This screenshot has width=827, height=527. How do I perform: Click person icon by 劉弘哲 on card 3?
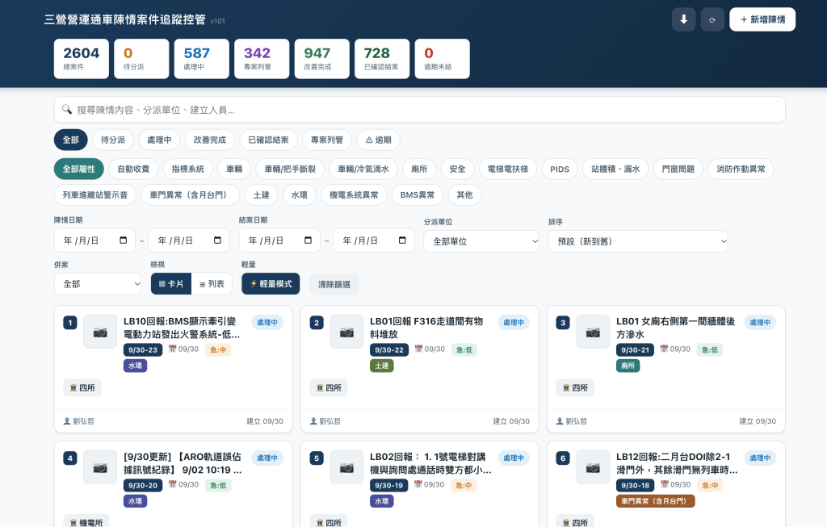(x=560, y=421)
